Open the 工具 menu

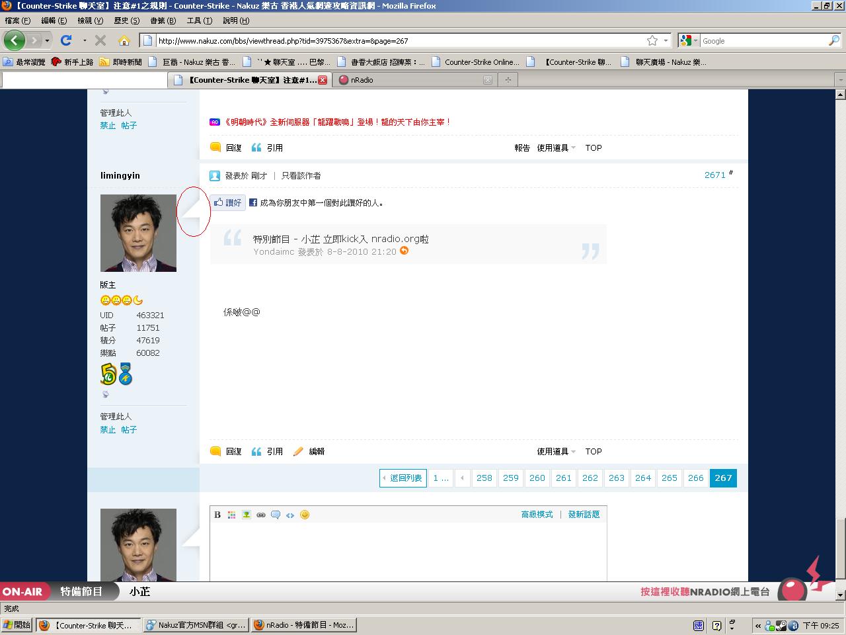[x=199, y=21]
